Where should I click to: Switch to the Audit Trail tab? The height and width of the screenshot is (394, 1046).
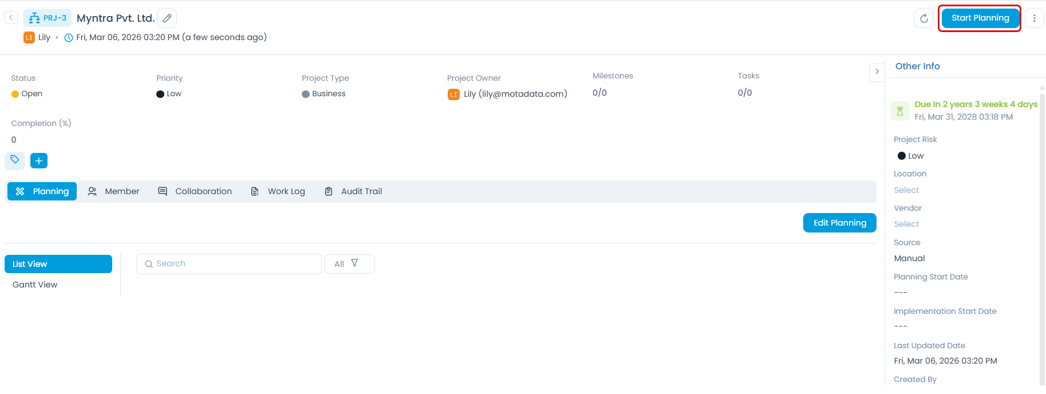click(353, 191)
